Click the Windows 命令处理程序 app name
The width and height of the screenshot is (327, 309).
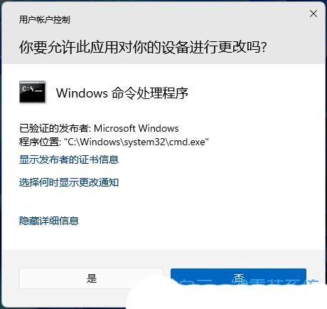[x=122, y=93]
